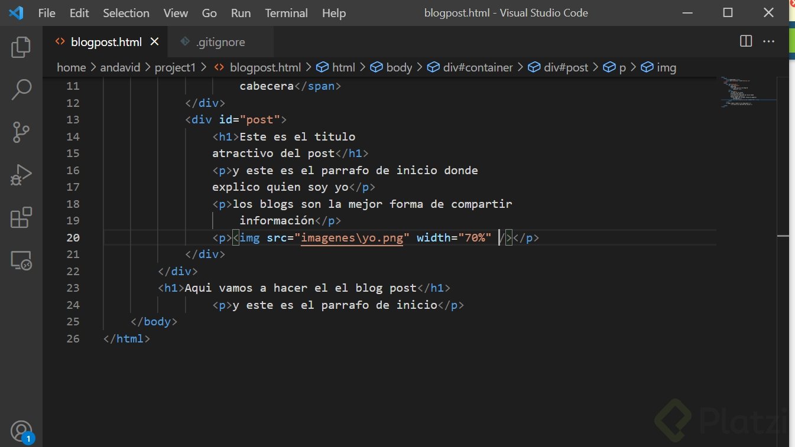The image size is (795, 447).
Task: Select the p breadcrumb segment
Action: pyautogui.click(x=615, y=67)
